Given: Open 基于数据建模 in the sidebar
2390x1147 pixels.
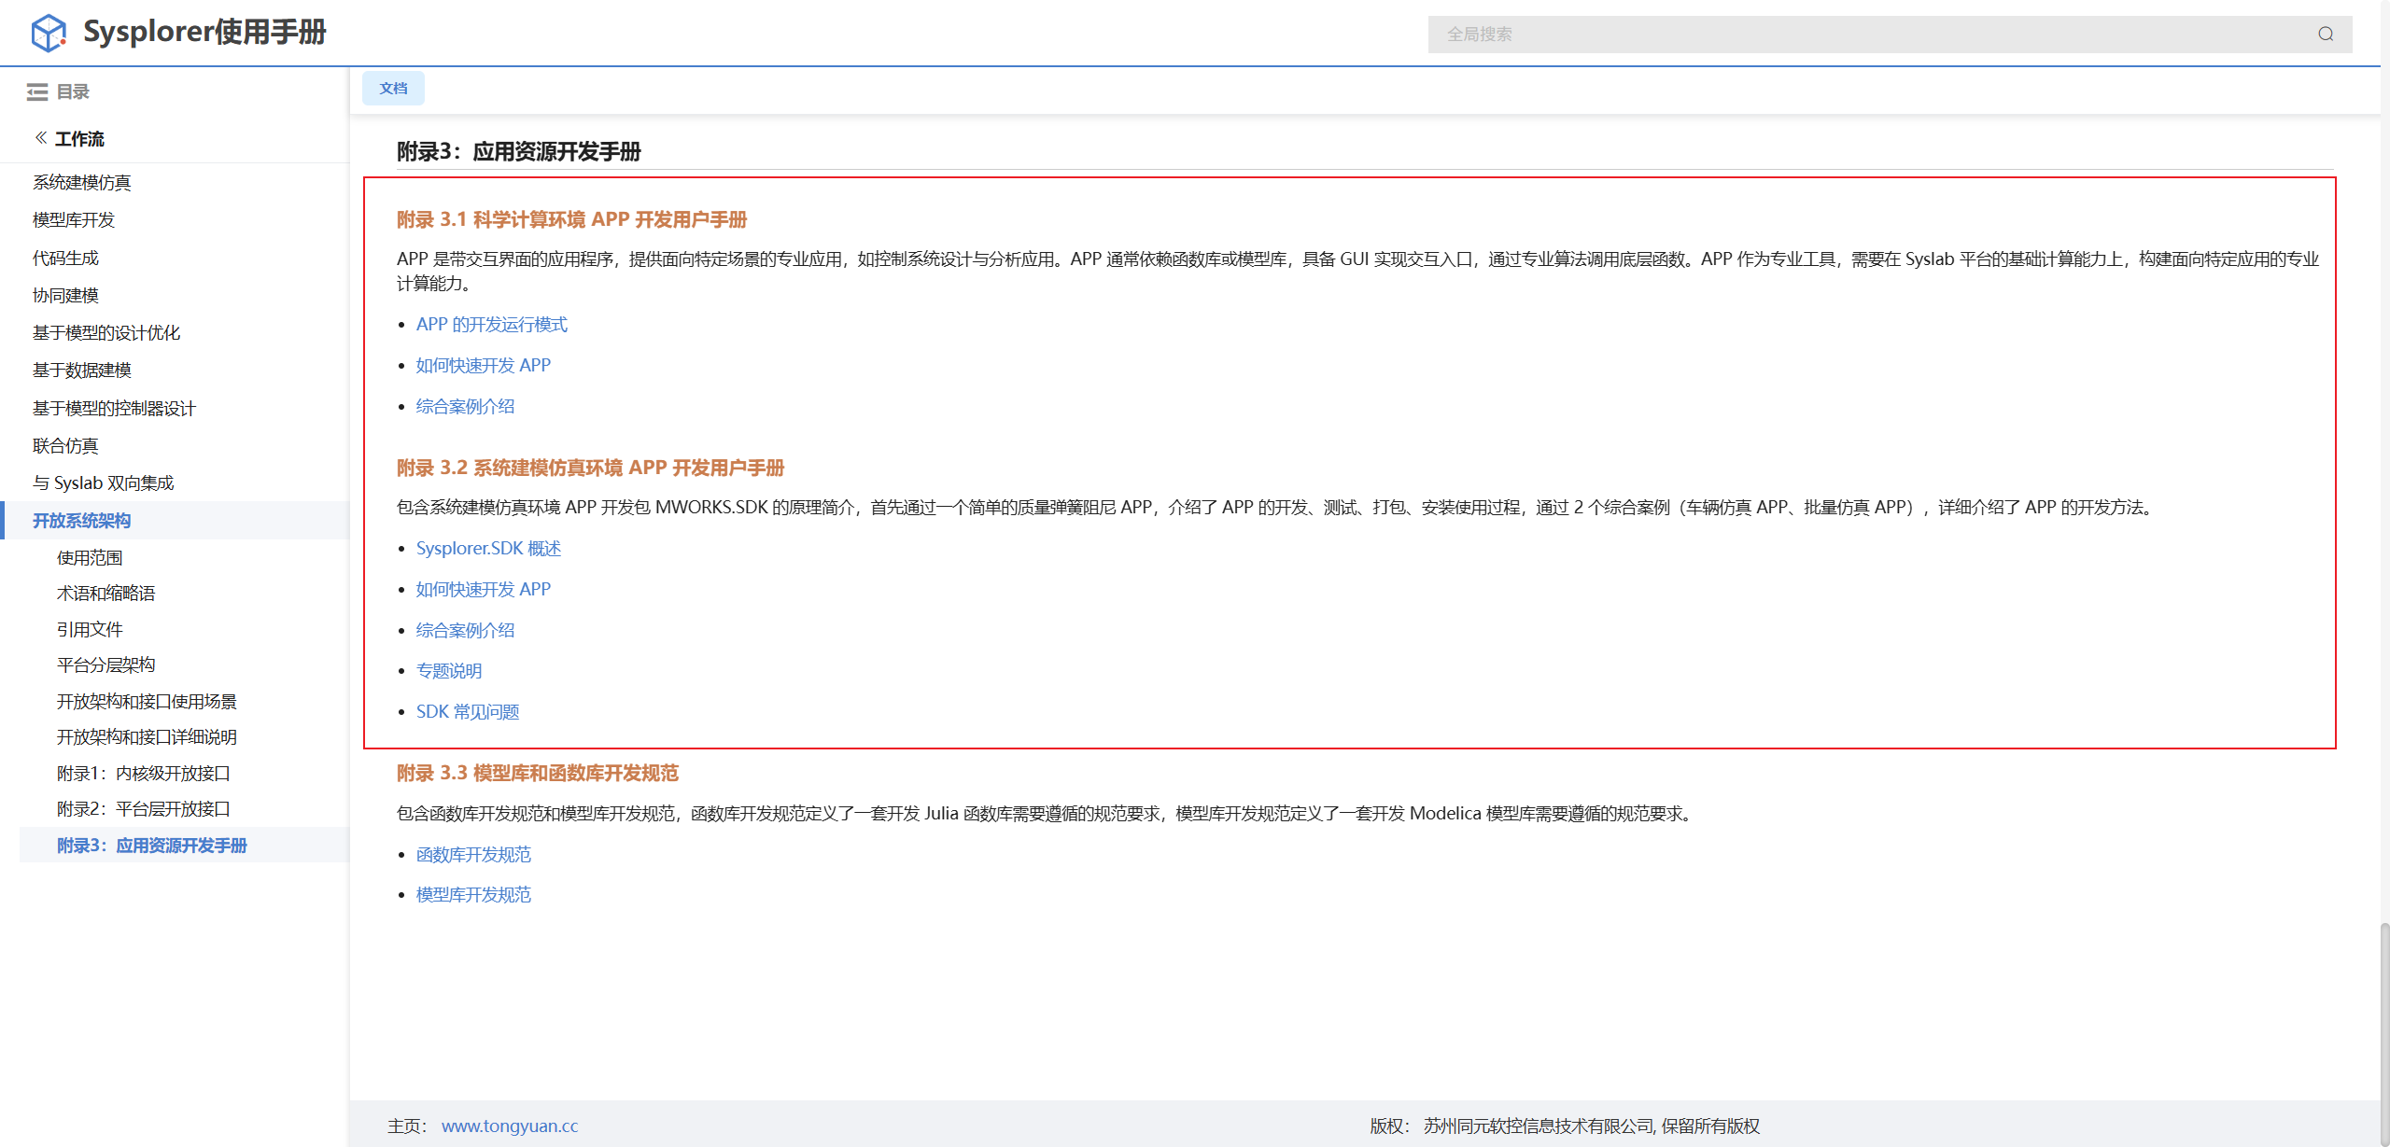Looking at the screenshot, I should pos(82,371).
